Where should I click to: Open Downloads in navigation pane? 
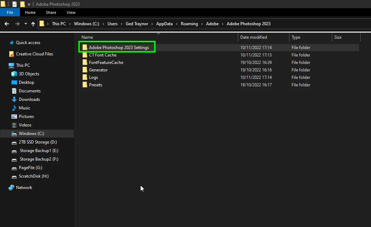29,99
